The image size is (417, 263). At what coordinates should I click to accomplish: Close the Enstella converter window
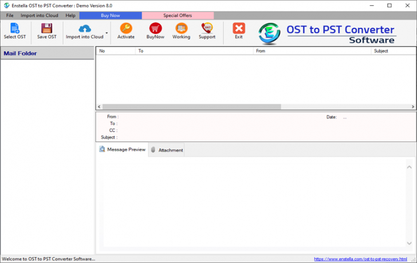coord(407,6)
